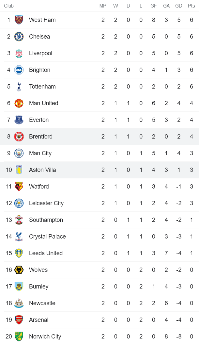The height and width of the screenshot is (346, 199).
Task: Select the Aston Villa crest icon
Action: tap(19, 170)
